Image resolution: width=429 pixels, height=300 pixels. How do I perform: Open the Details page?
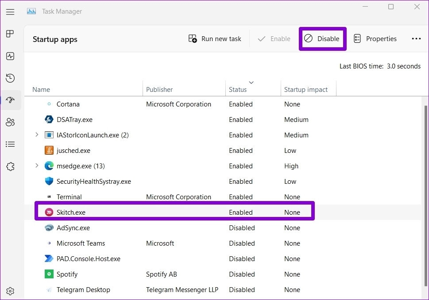tap(10, 144)
